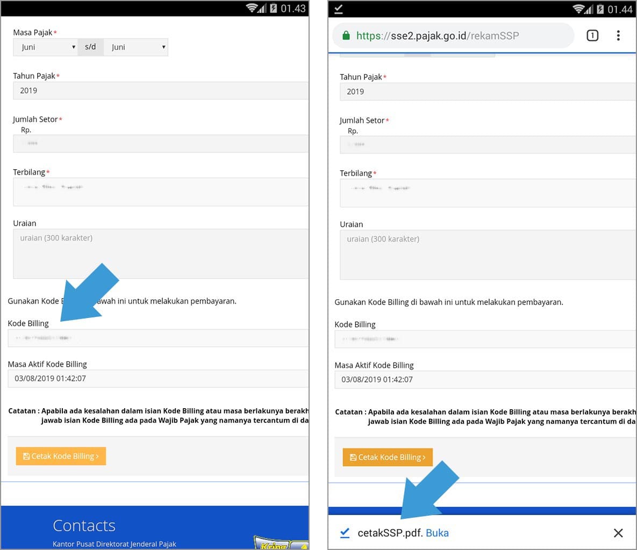Click the Tahun Pajak field in right screen
637x550 pixels.
488,92
